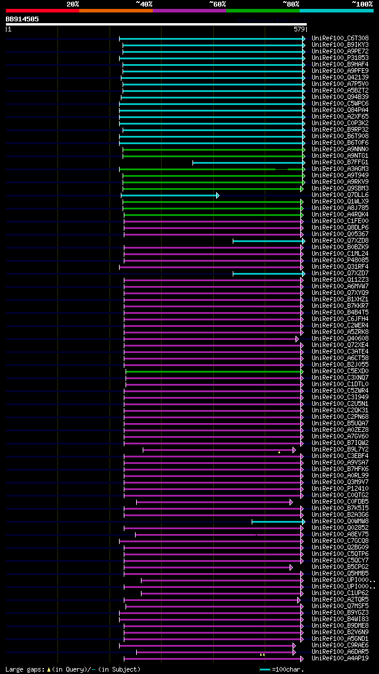The image size is (379, 674).
Task: Select the UniRef100_C0FDB5 label
Action: point(340,503)
